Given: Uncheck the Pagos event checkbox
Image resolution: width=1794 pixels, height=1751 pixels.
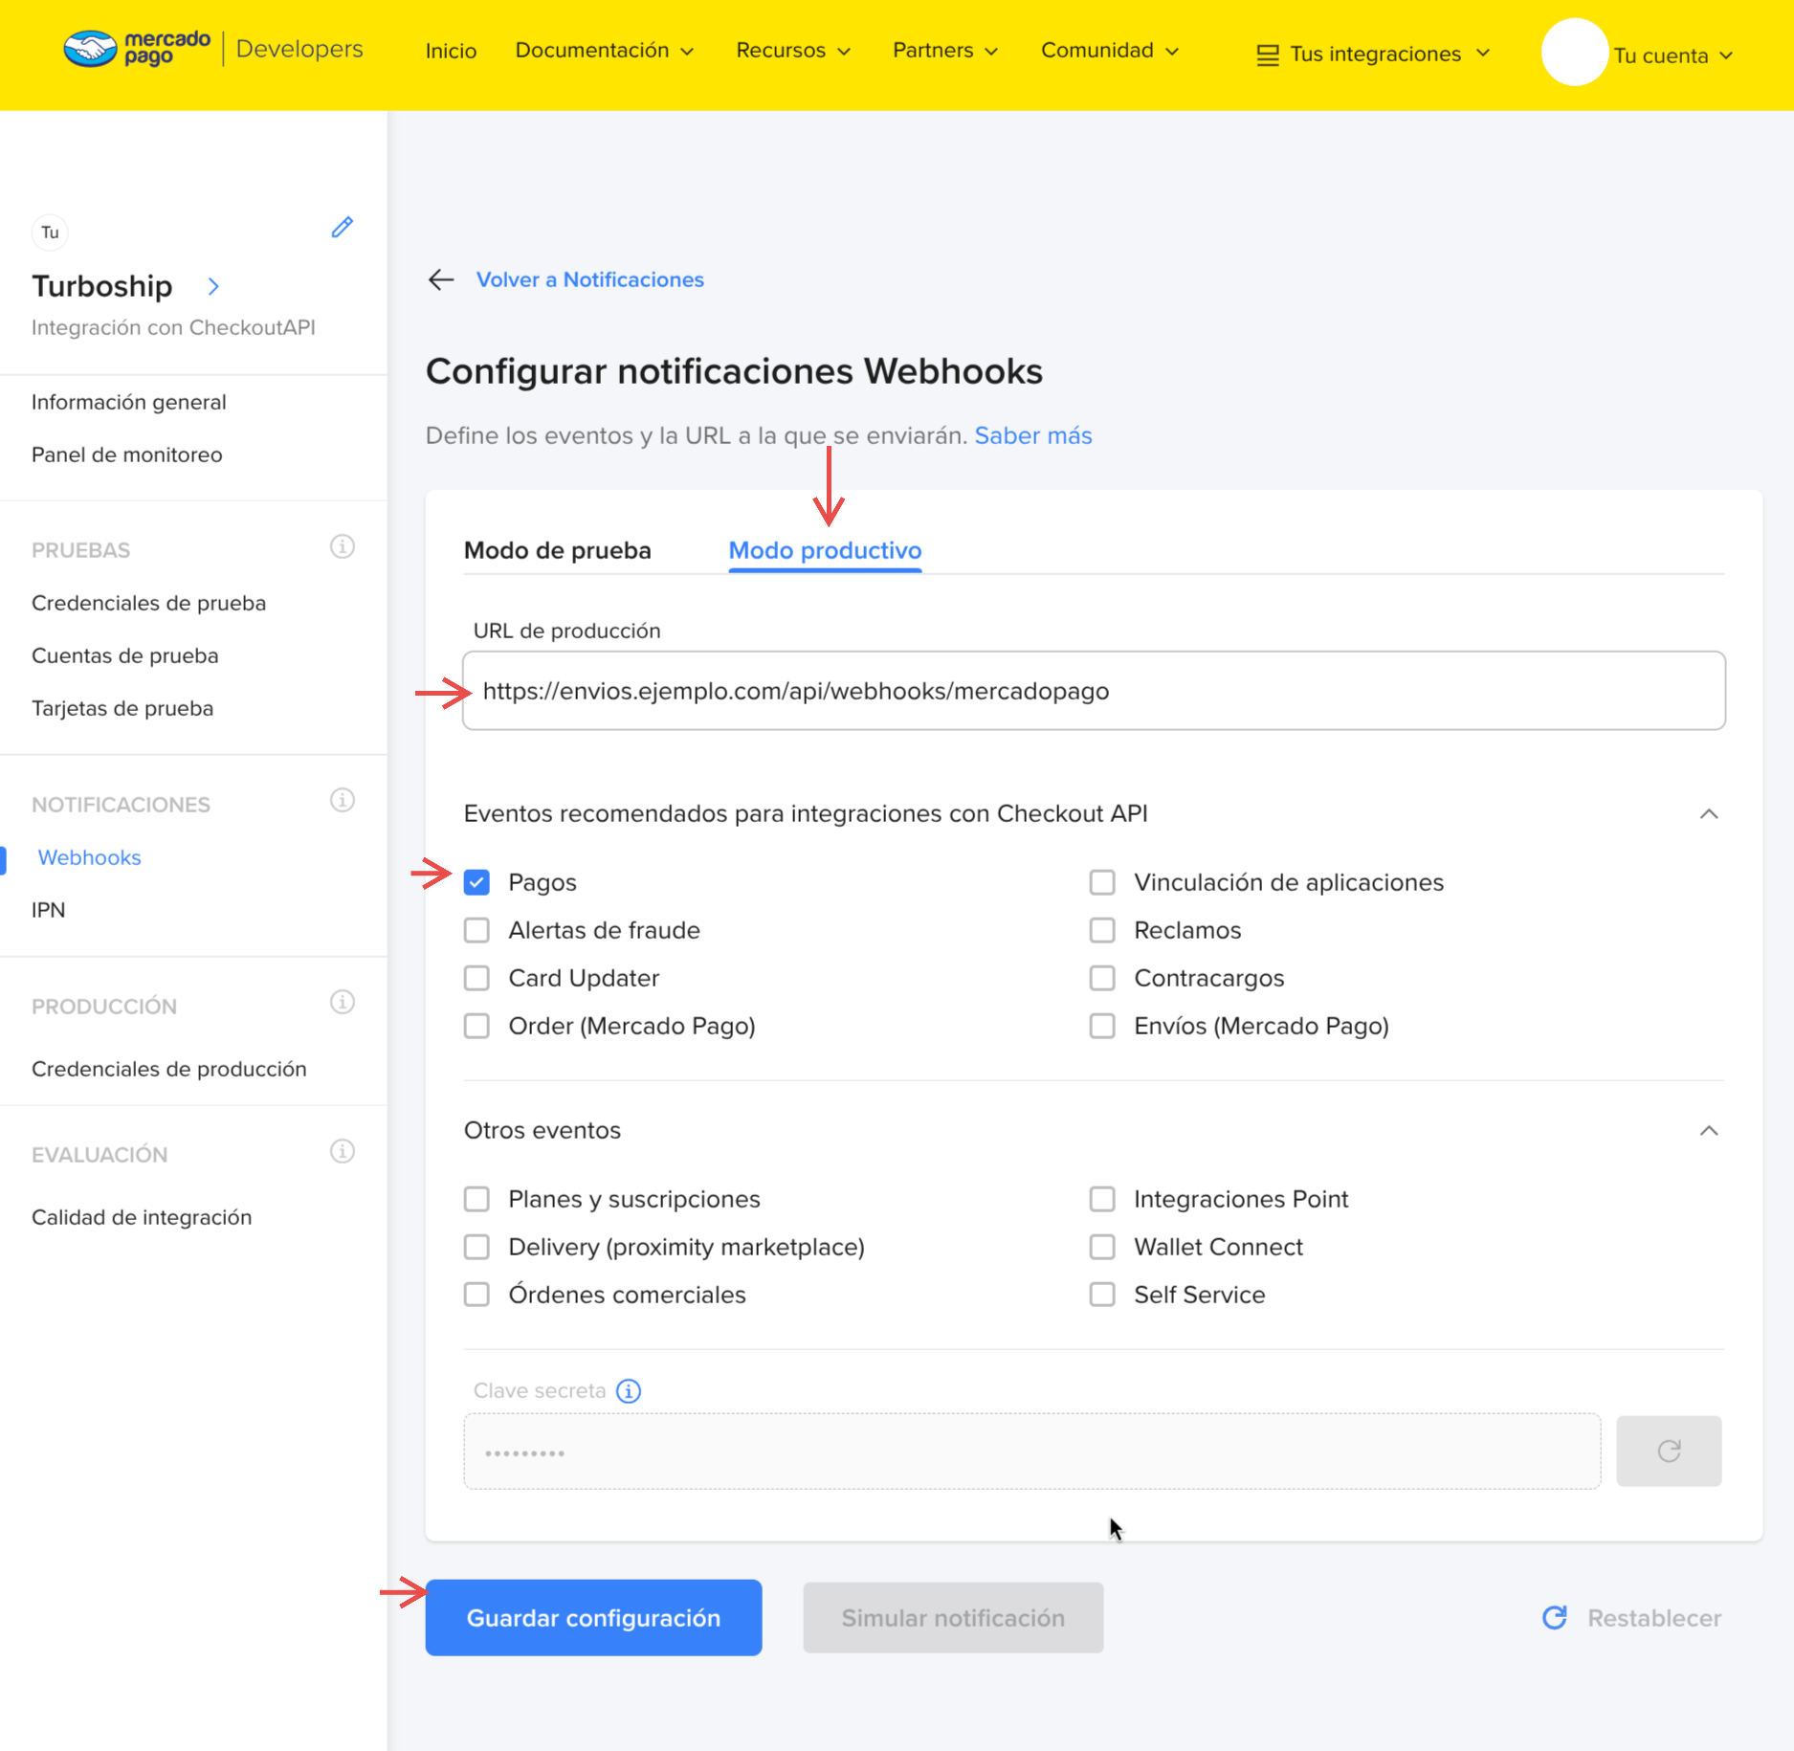Looking at the screenshot, I should click(476, 881).
